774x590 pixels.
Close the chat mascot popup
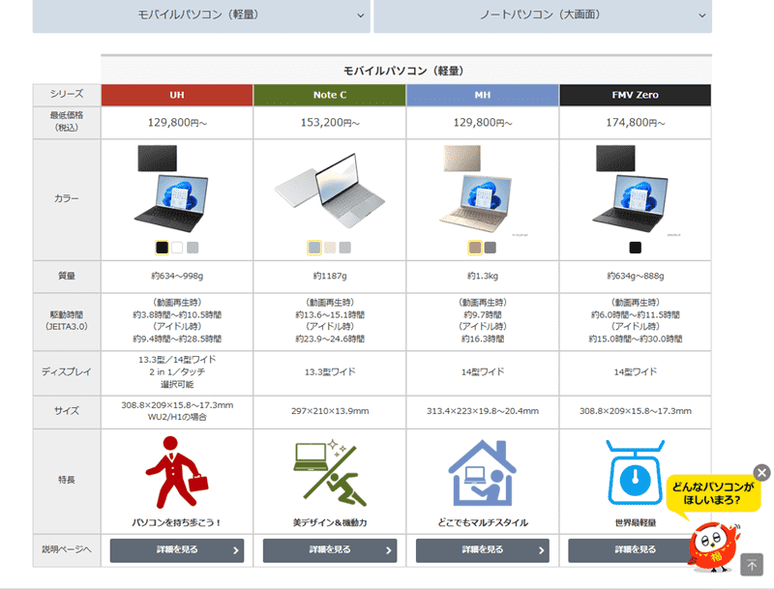[x=761, y=473]
